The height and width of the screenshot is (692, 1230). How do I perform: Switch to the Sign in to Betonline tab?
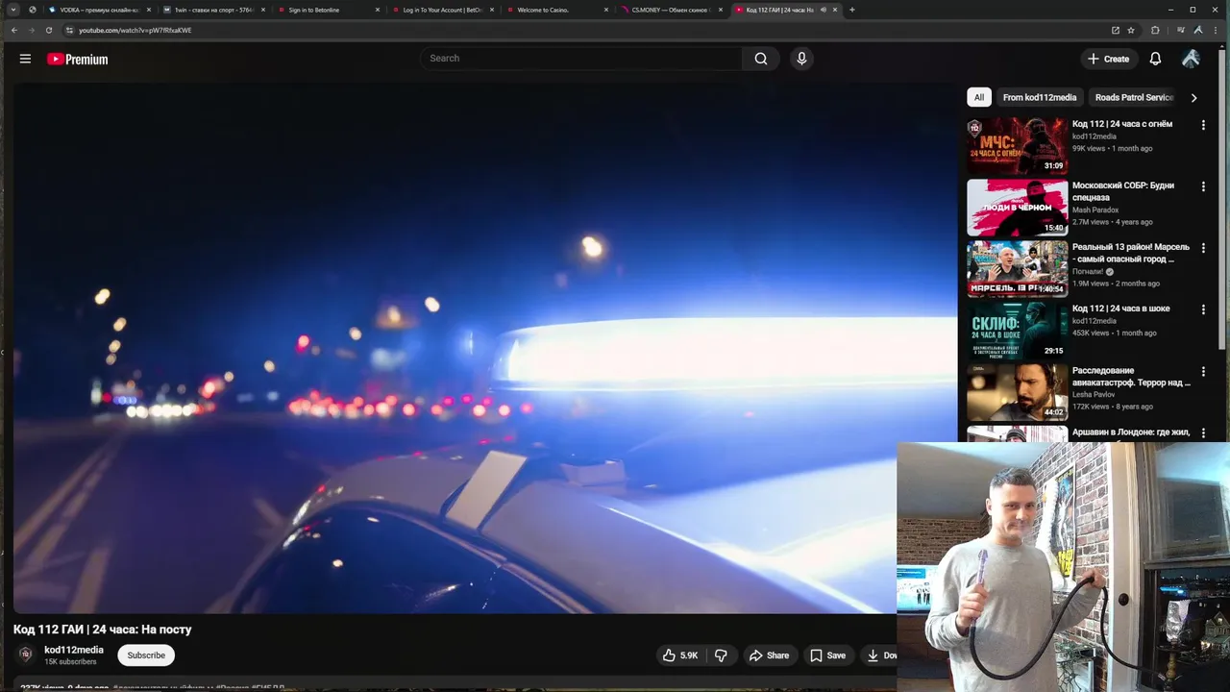[327, 10]
